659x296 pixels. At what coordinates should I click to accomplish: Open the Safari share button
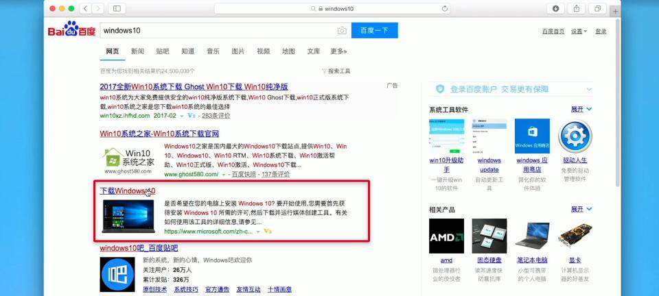577,8
